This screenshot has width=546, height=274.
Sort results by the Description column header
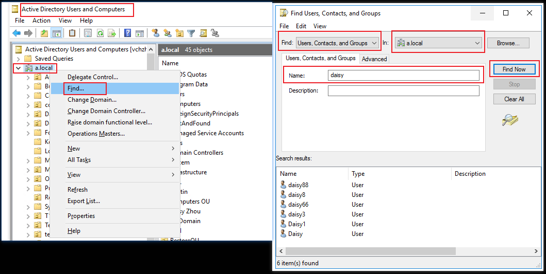point(496,174)
